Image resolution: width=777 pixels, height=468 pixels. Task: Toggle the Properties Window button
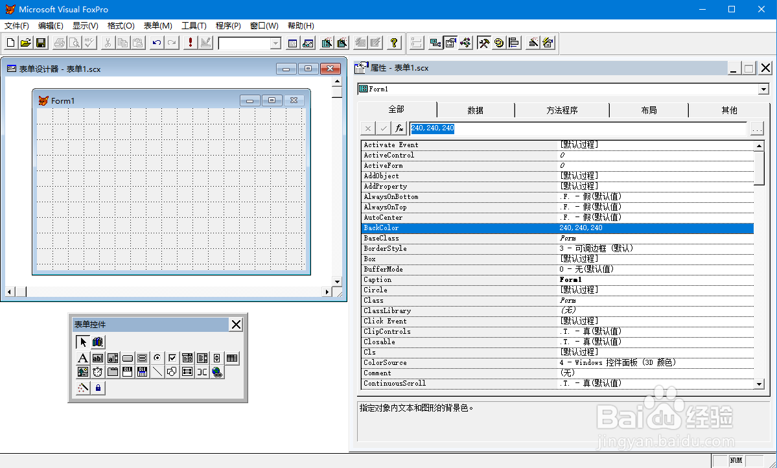tap(450, 43)
